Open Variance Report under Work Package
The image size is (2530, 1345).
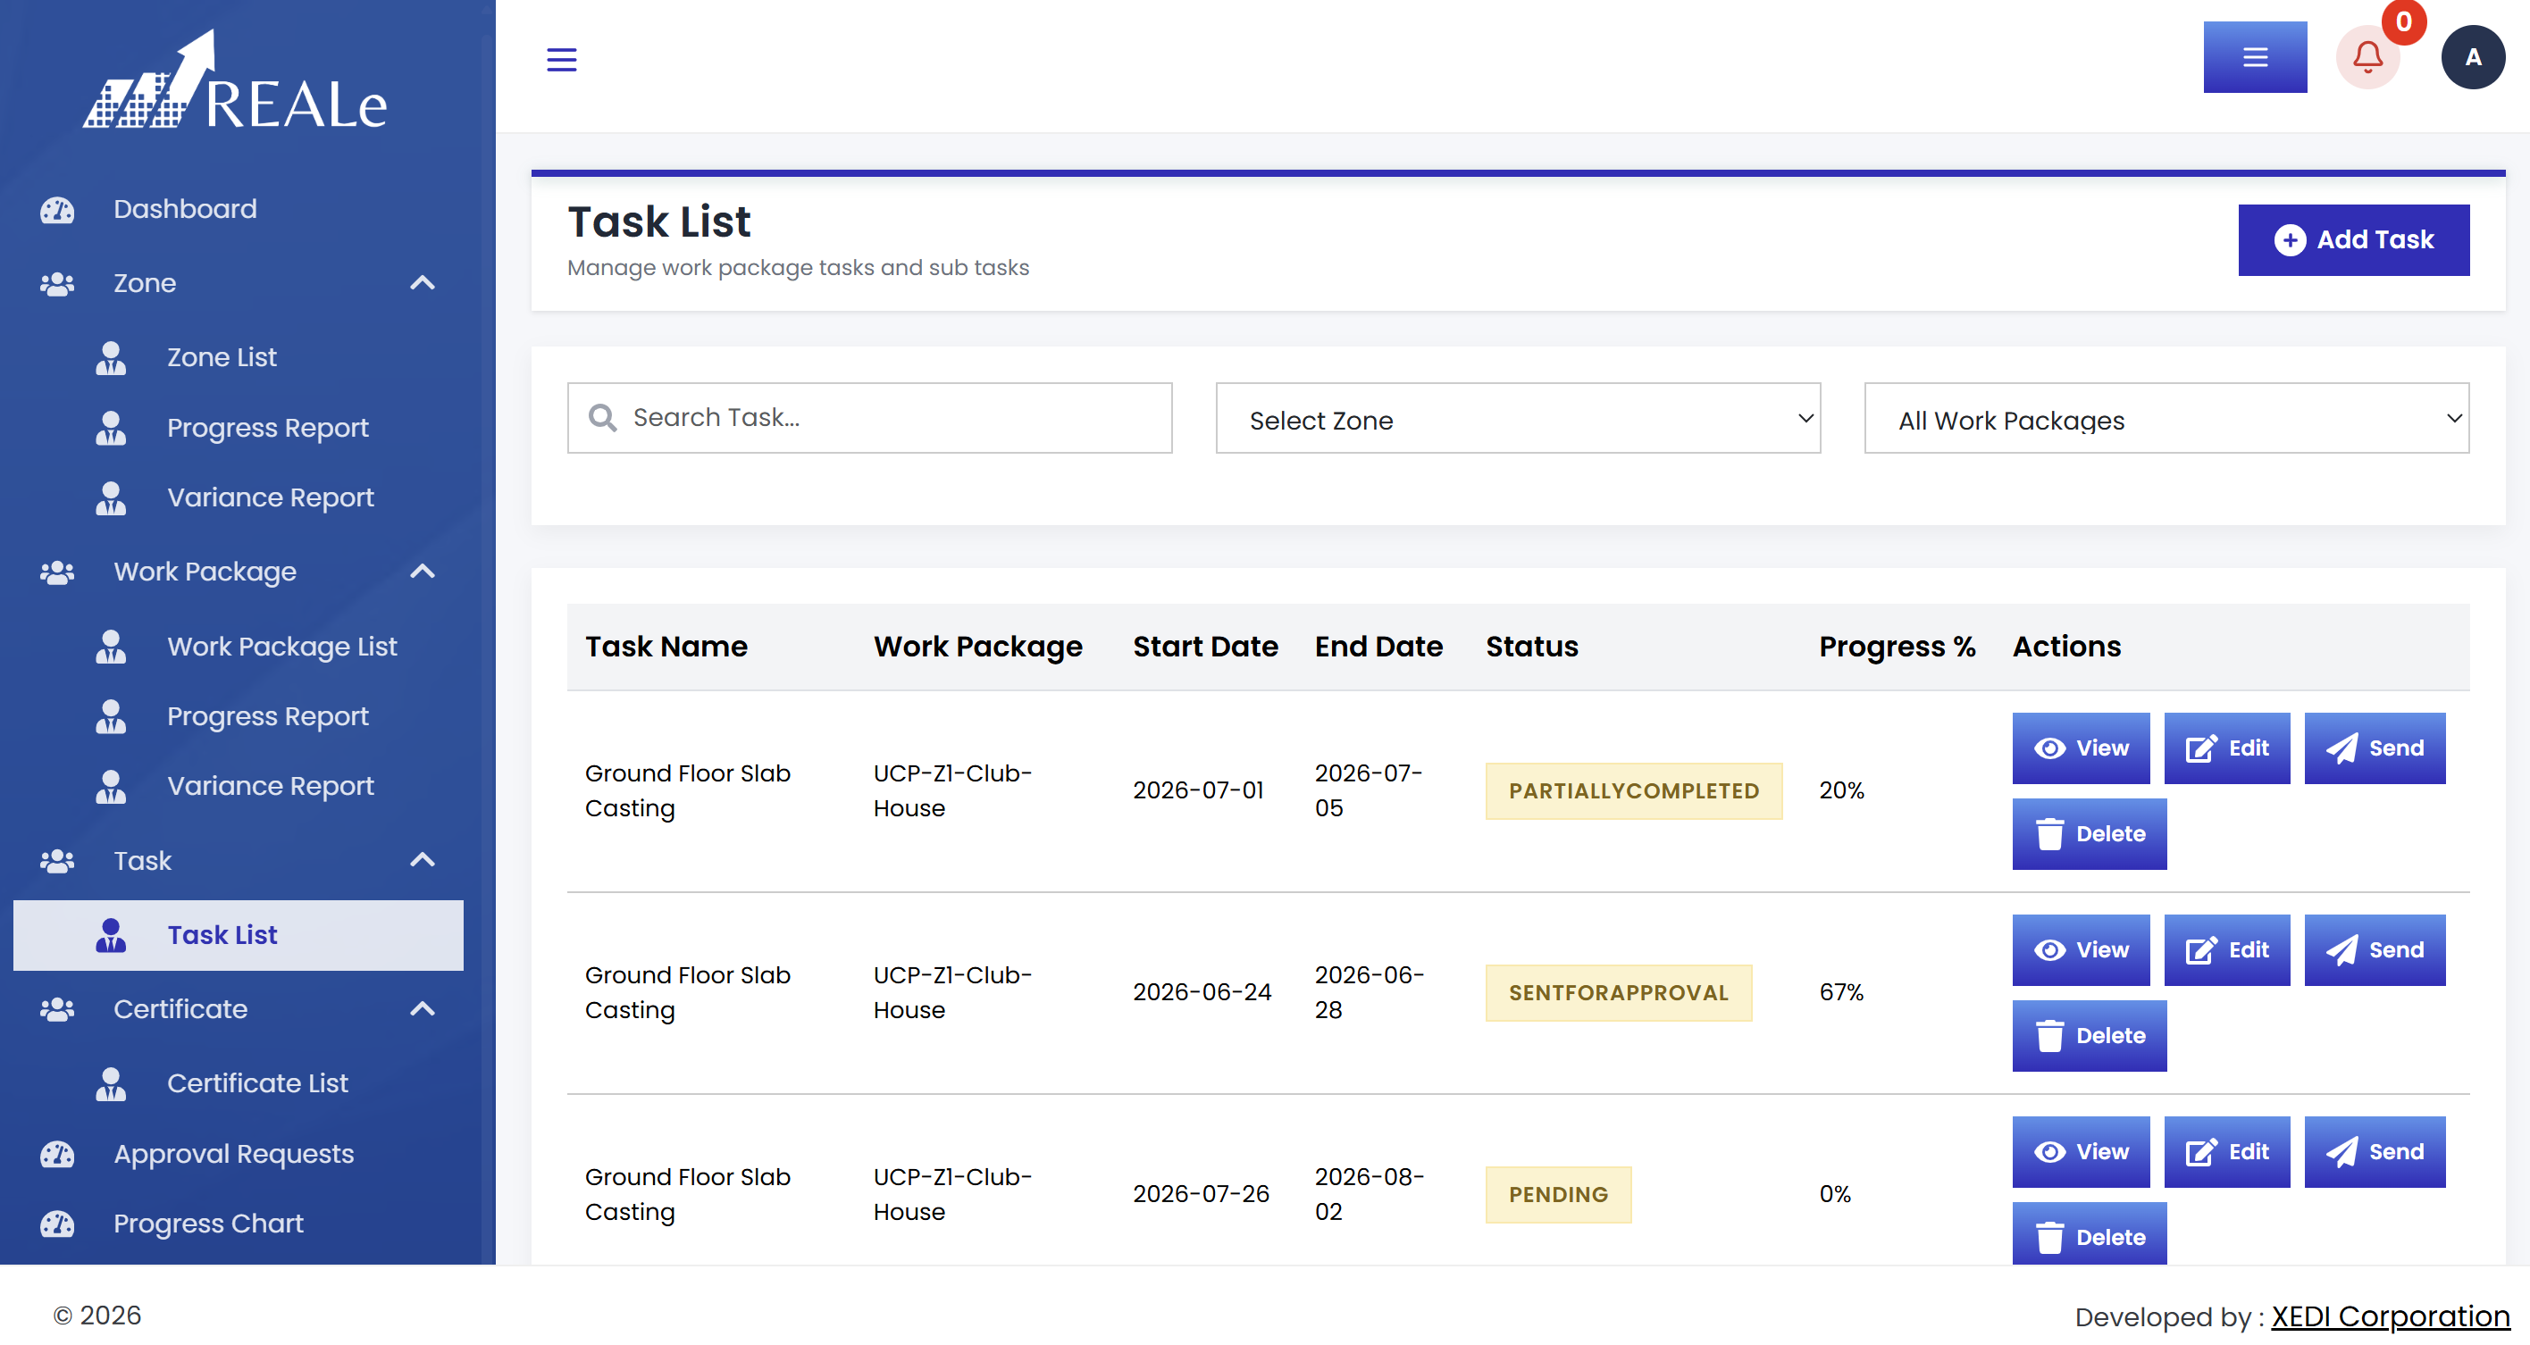click(270, 787)
